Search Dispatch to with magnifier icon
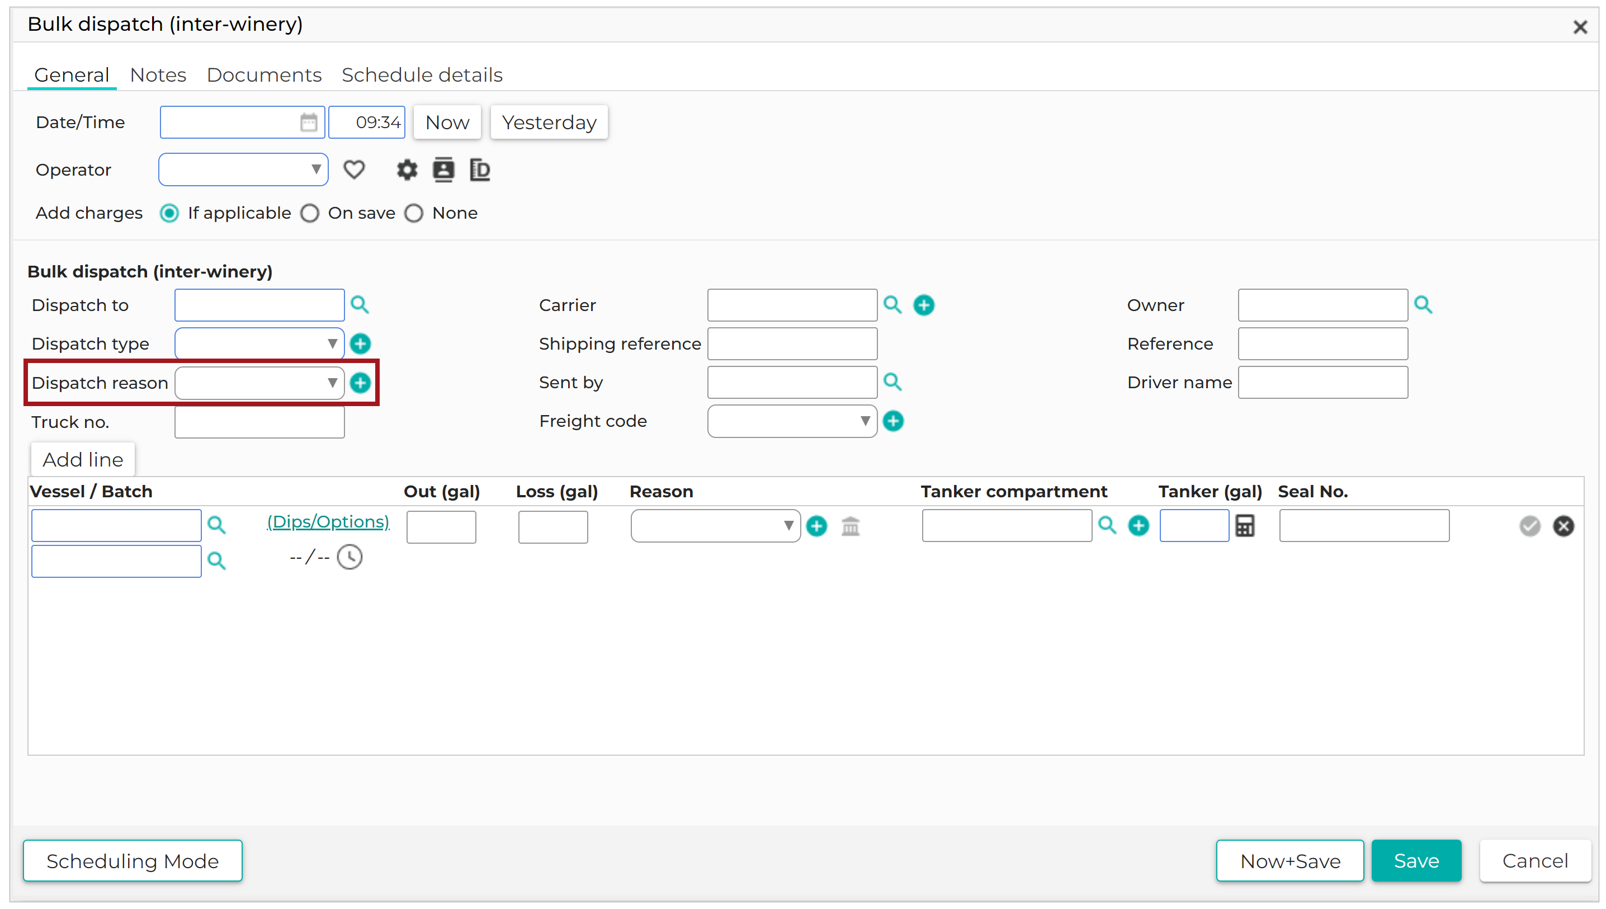Viewport: 1606px width, 909px height. point(360,305)
